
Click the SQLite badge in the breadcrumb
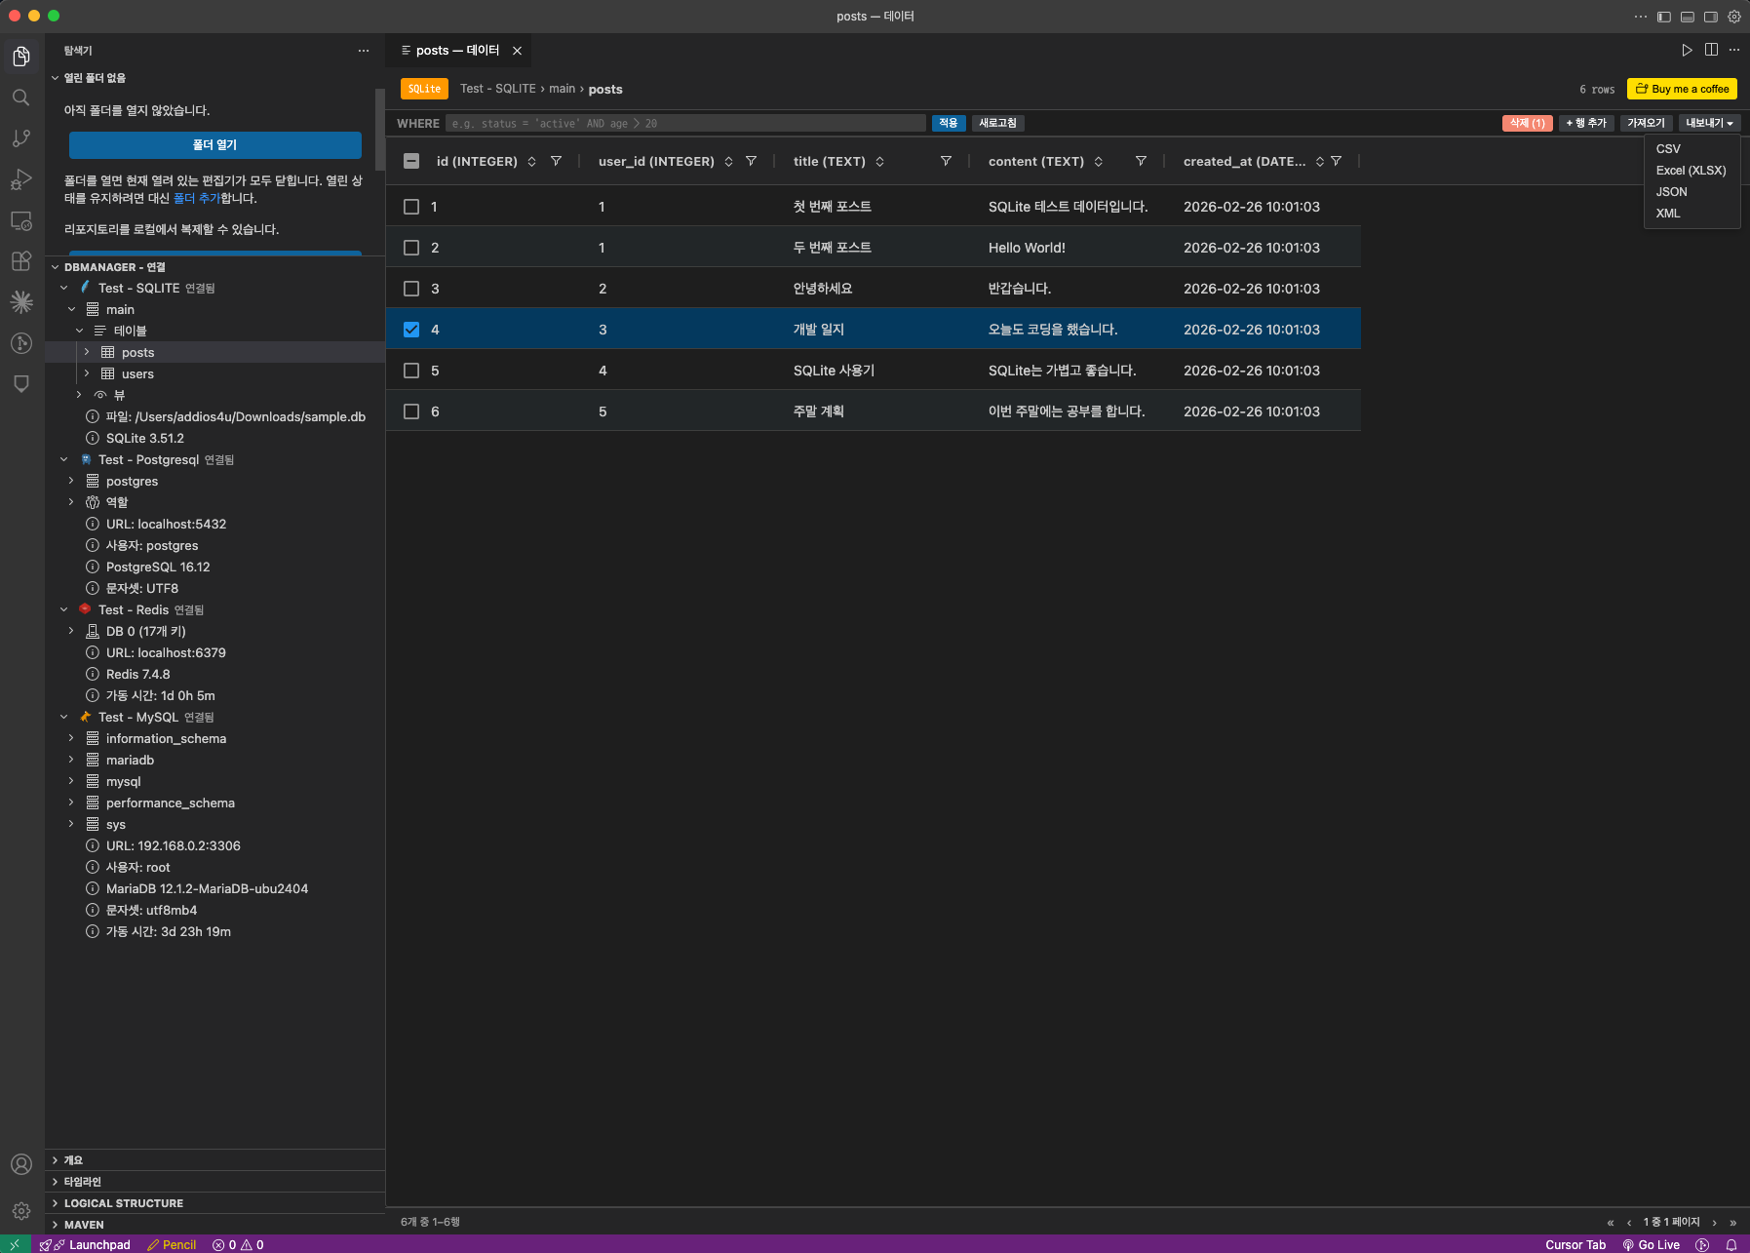[x=424, y=88]
